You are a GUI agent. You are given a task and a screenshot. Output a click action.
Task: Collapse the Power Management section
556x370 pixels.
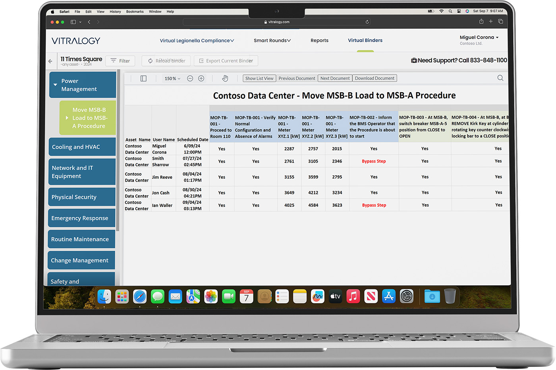[55, 85]
